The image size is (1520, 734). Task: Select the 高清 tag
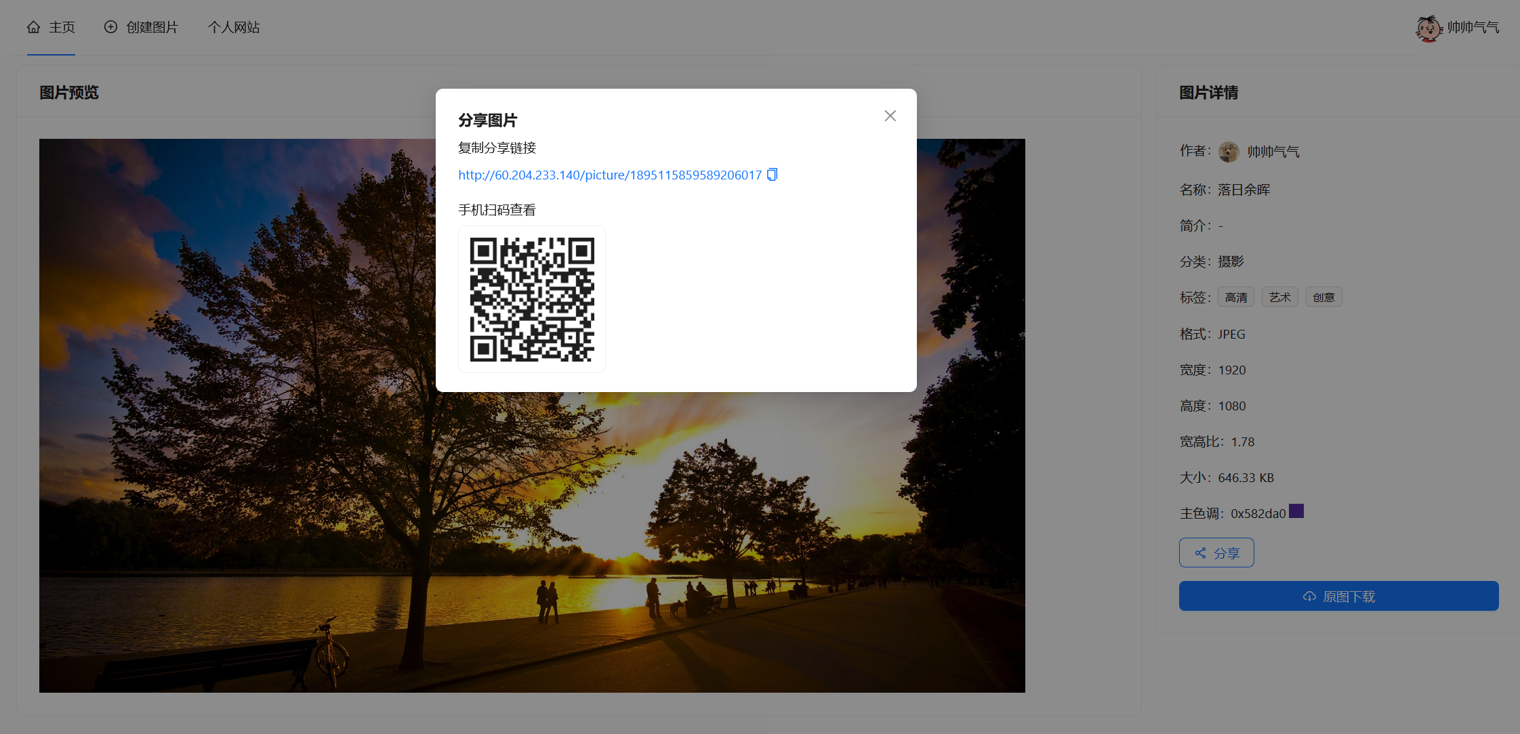(x=1235, y=297)
